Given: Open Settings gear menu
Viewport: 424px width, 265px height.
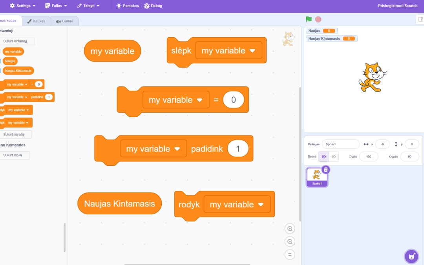Looking at the screenshot, I should coord(22,5).
